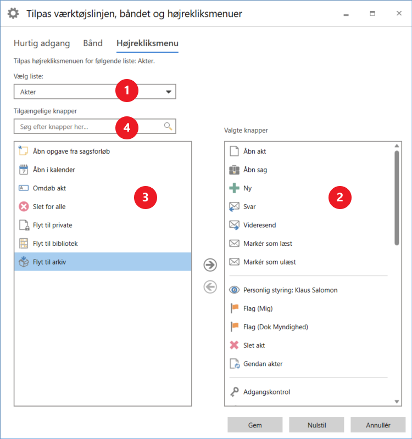Click scrollbar thumb in 'Valgte knapper' list
Image resolution: width=412 pixels, height=439 pixels.
(397, 198)
